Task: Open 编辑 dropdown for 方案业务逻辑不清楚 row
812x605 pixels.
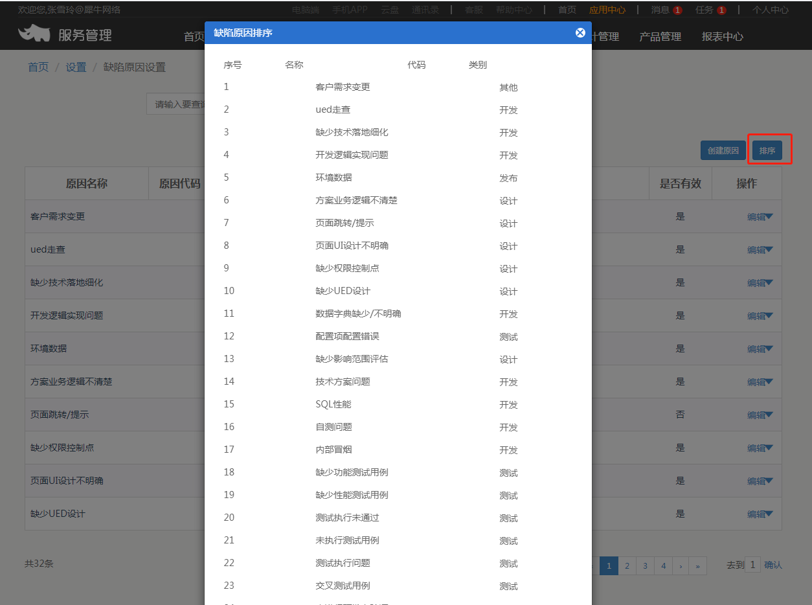Action: (x=760, y=382)
